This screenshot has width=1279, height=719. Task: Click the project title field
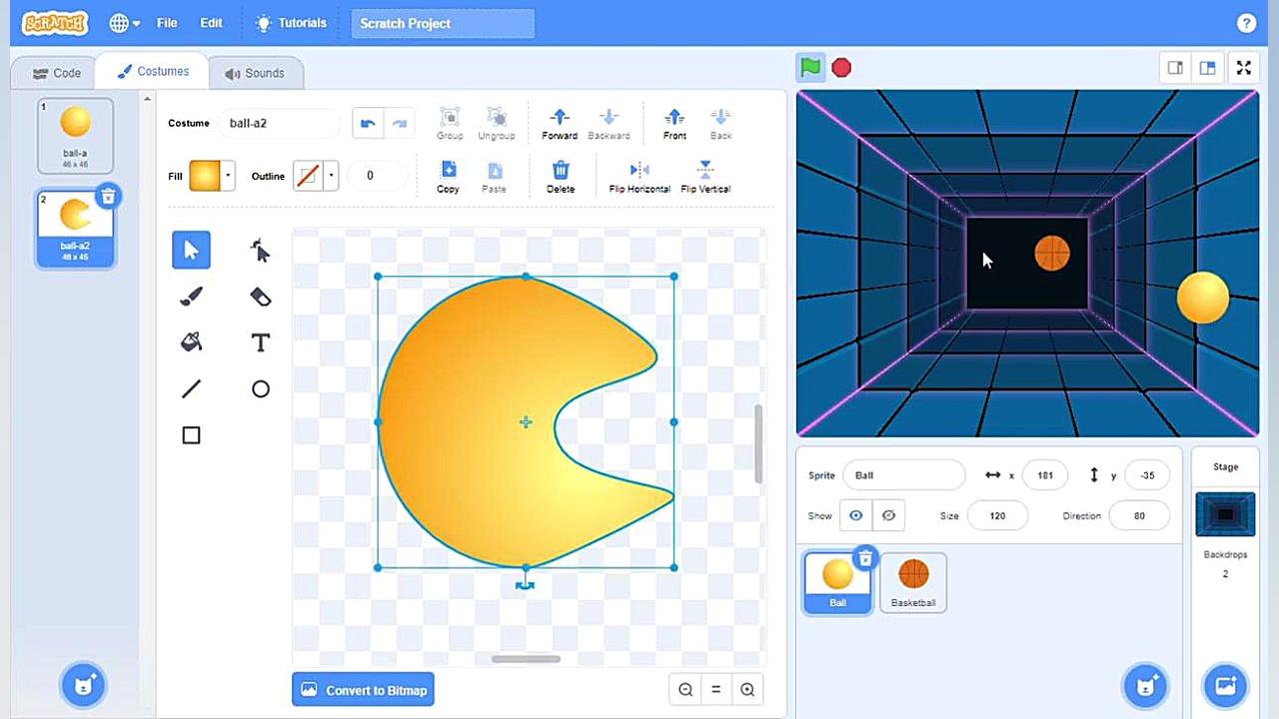443,23
